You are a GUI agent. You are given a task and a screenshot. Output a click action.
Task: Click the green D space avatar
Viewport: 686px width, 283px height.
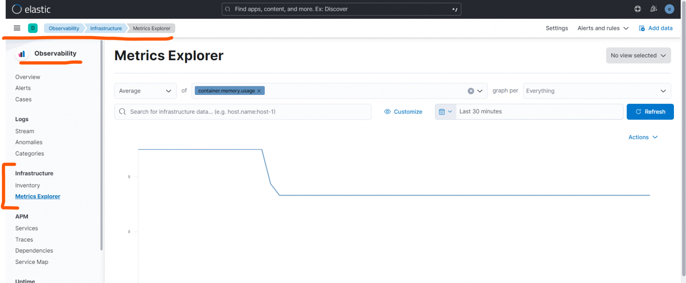[33, 28]
